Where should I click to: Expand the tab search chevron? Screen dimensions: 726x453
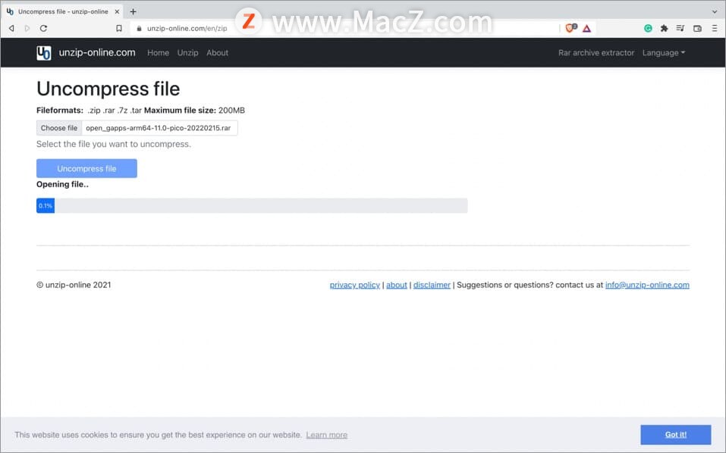715,11
